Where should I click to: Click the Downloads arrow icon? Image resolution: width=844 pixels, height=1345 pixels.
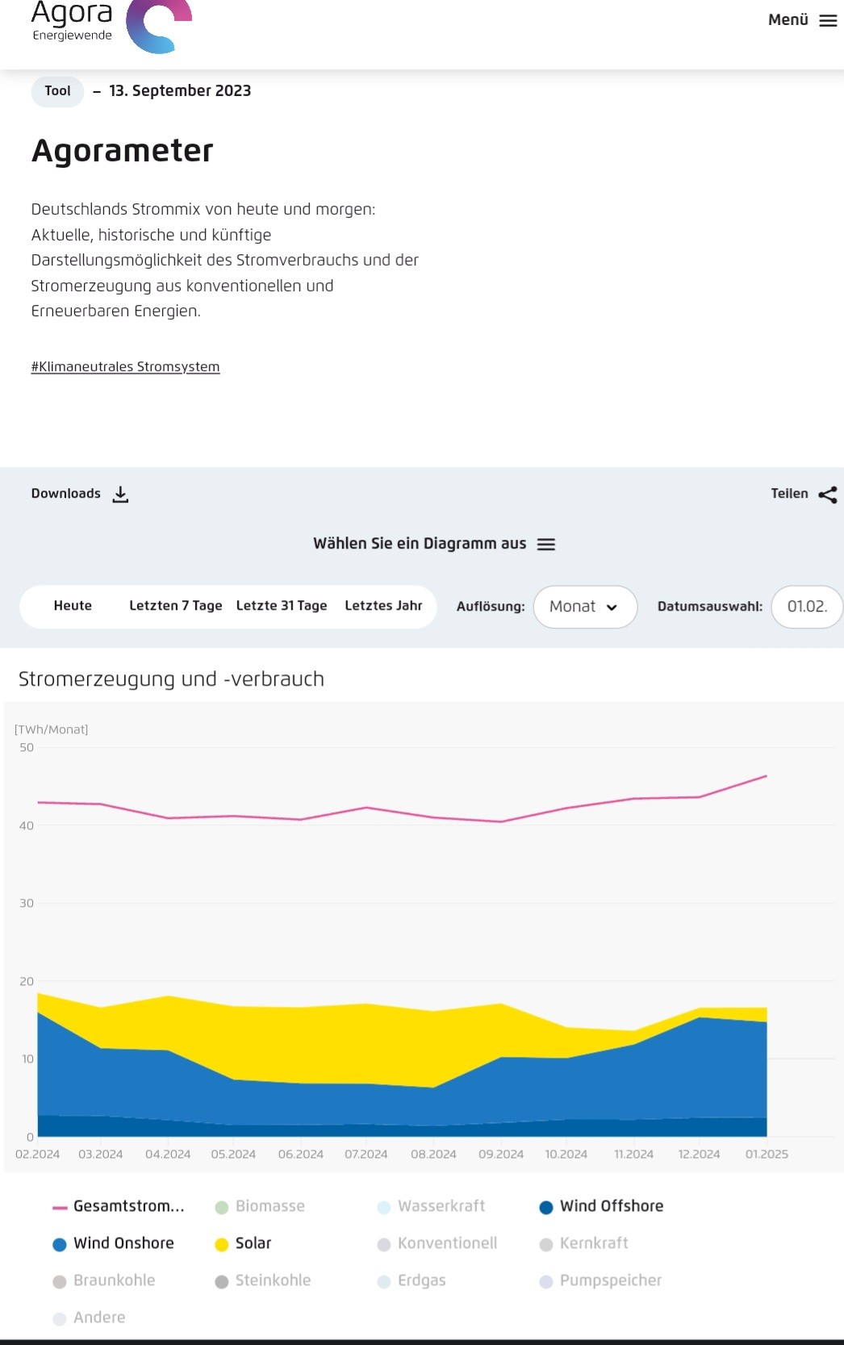pyautogui.click(x=120, y=495)
